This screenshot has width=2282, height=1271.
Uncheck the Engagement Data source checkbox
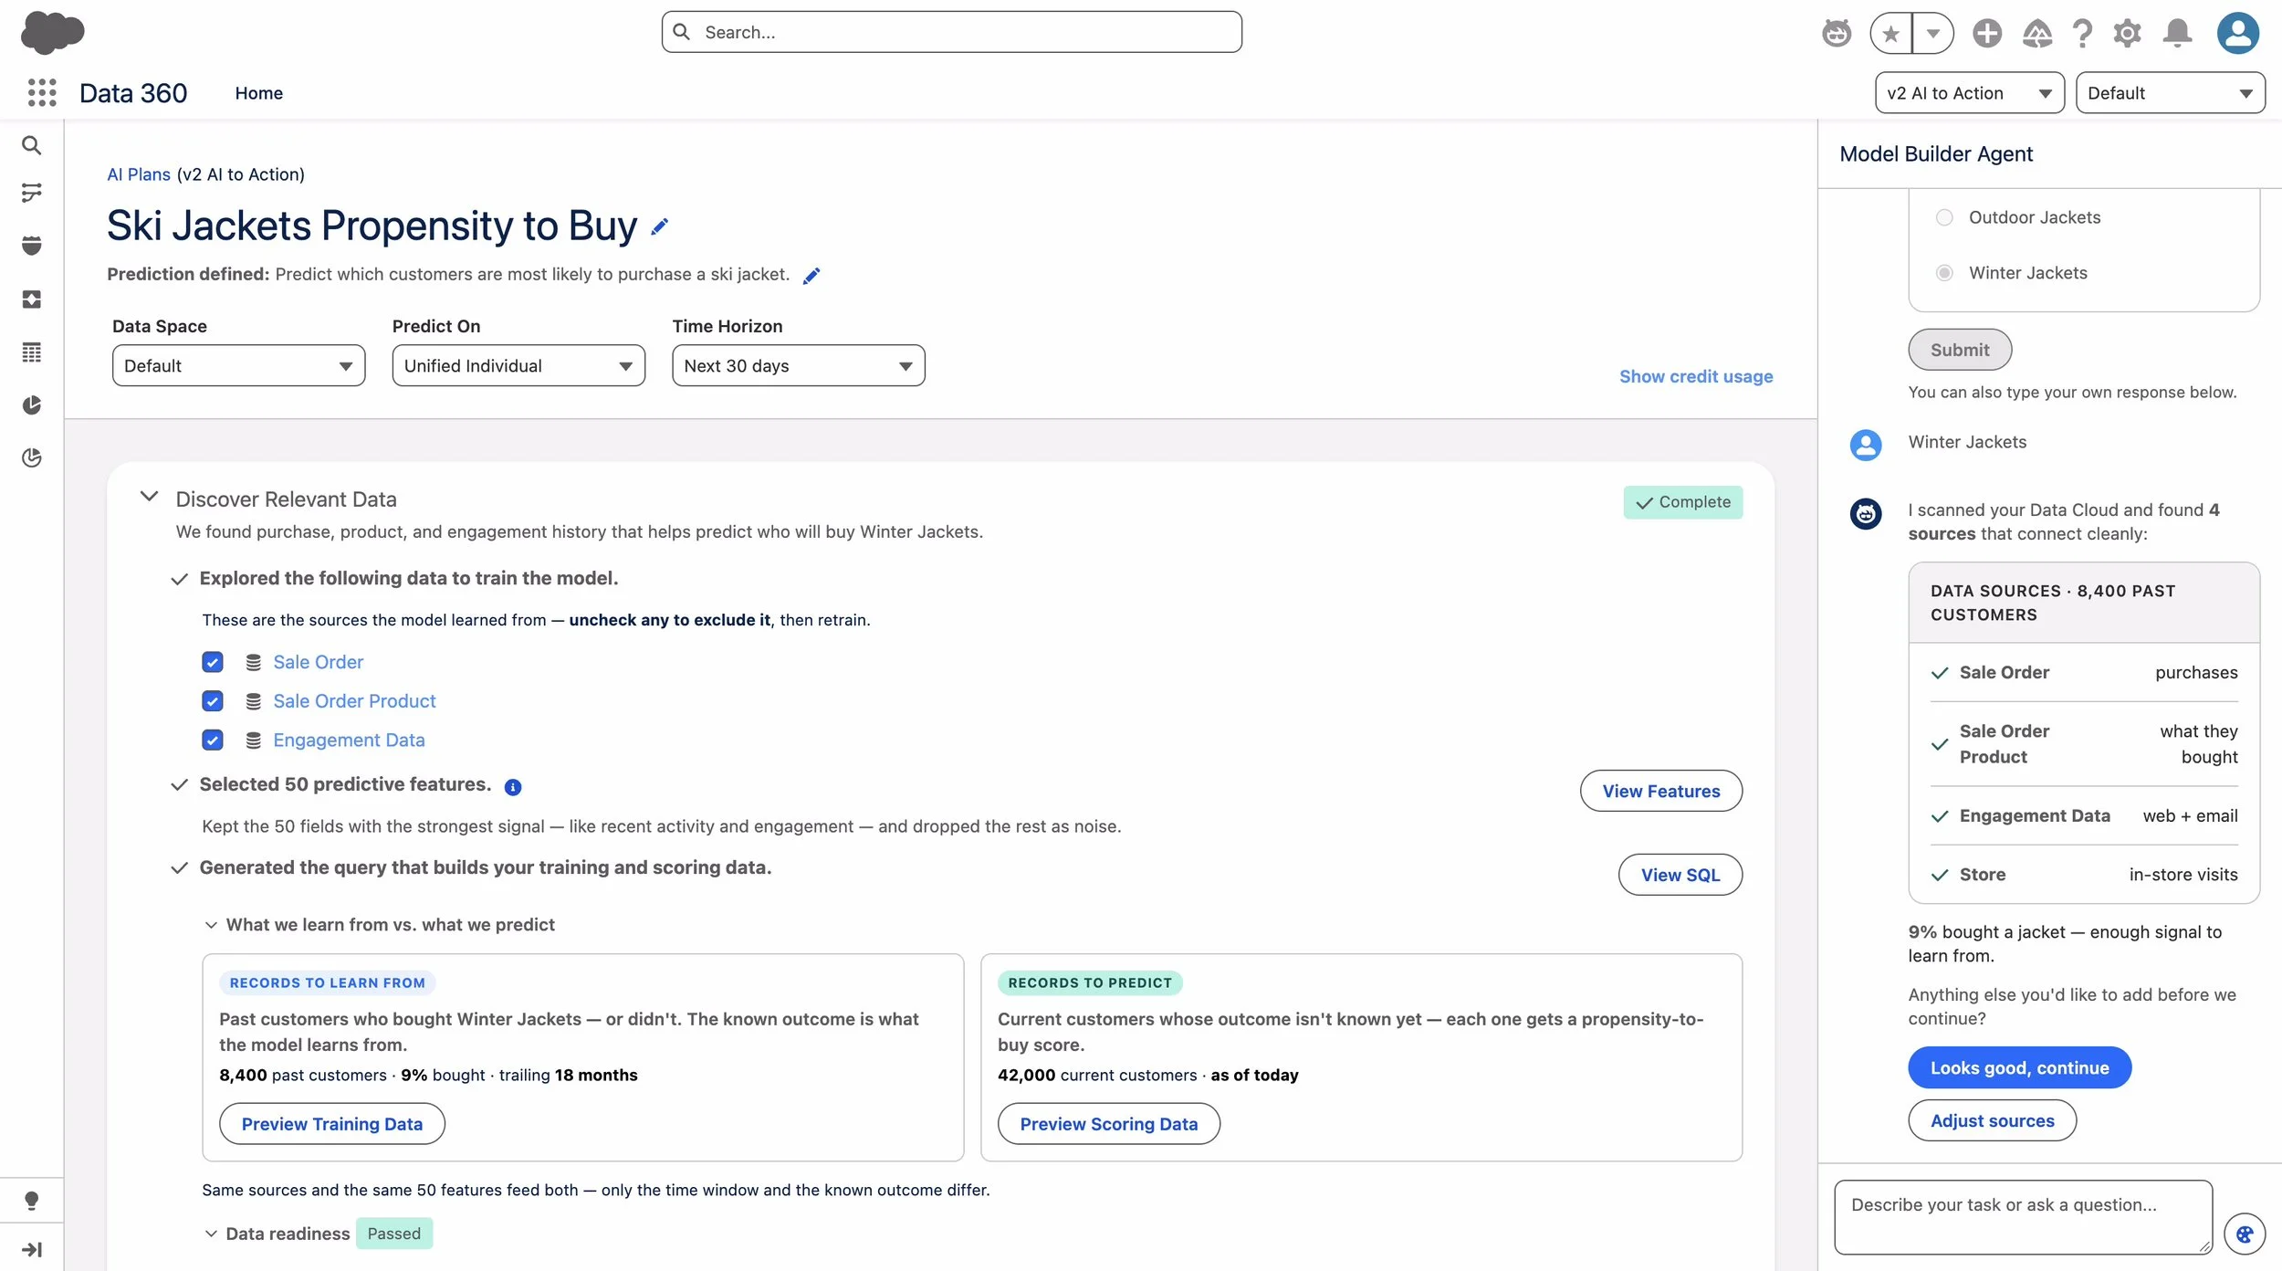213,740
